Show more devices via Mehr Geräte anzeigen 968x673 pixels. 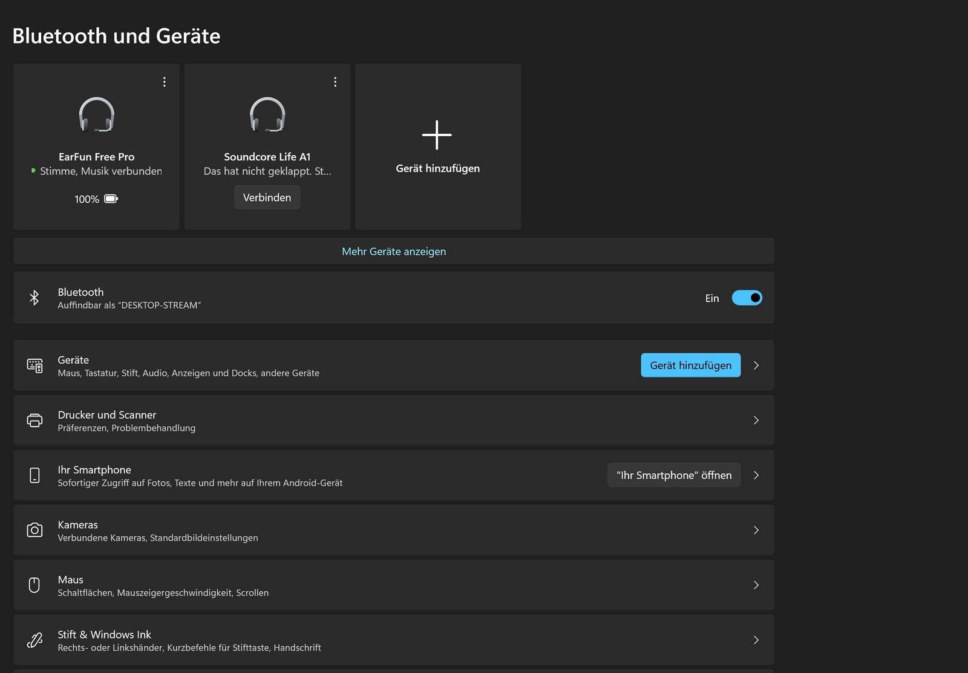tap(394, 251)
